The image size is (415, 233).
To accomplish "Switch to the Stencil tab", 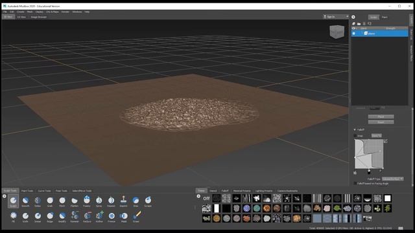I will [x=213, y=191].
